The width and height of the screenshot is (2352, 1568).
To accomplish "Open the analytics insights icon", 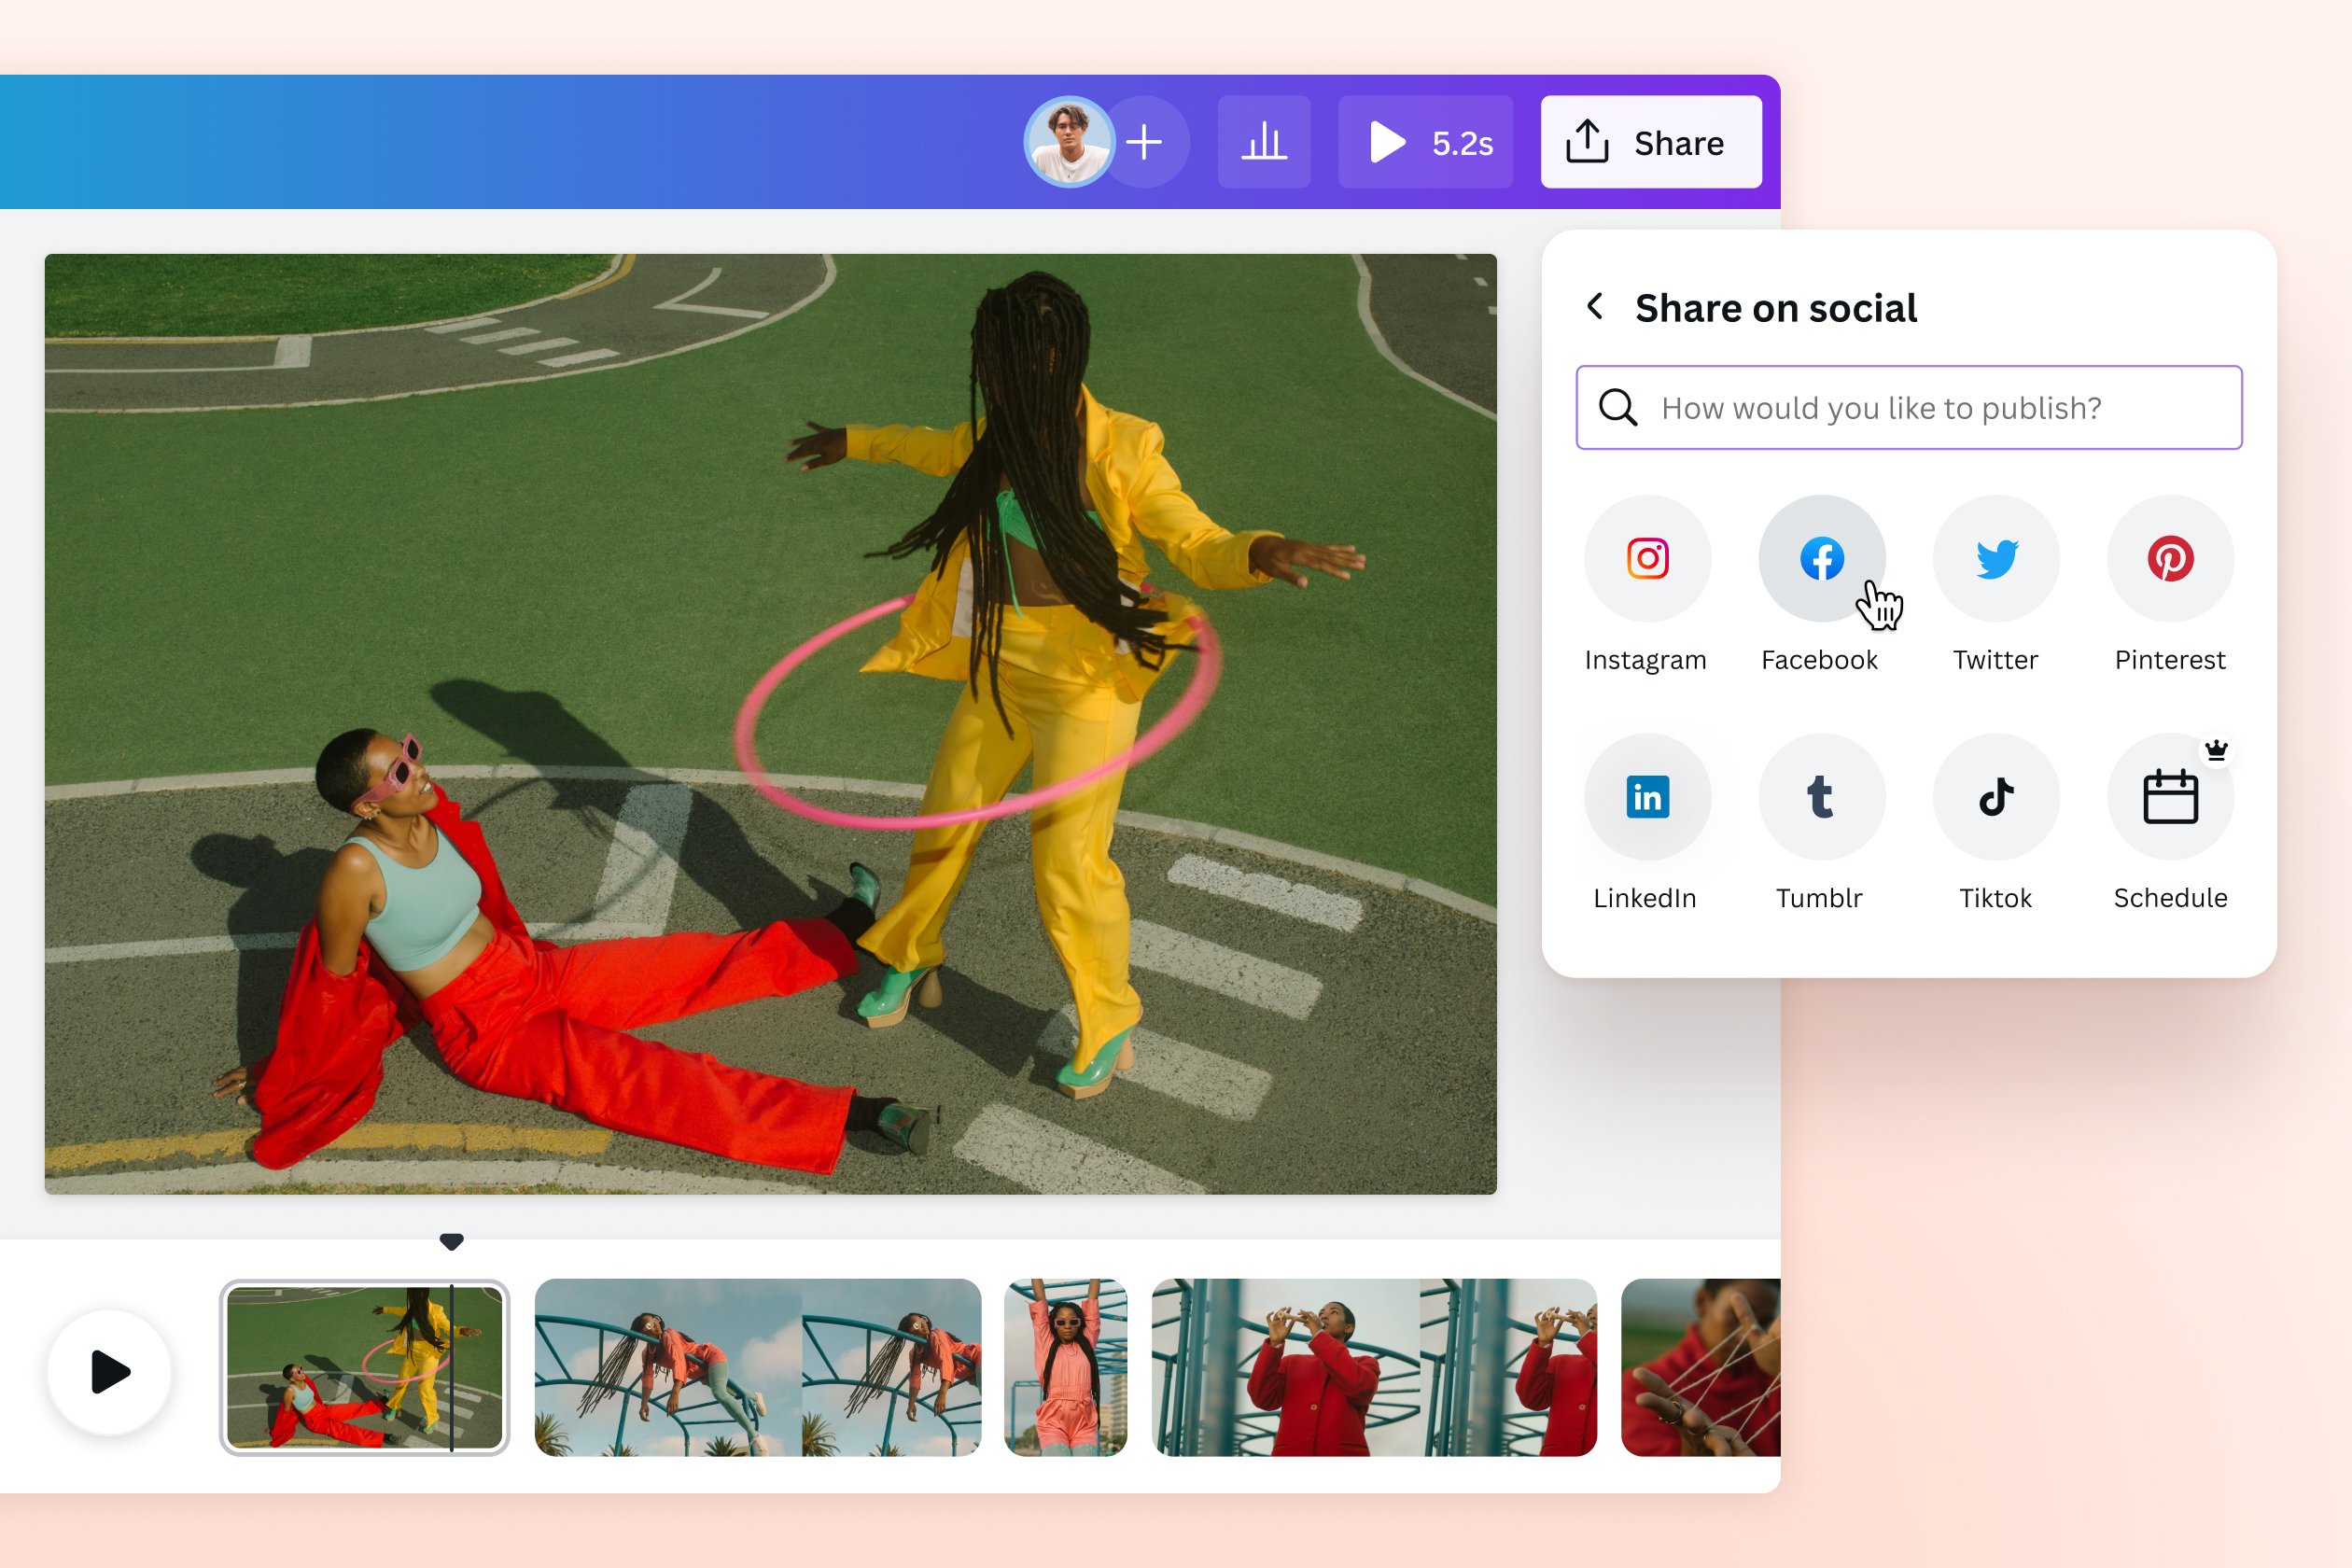I will coord(1264,142).
